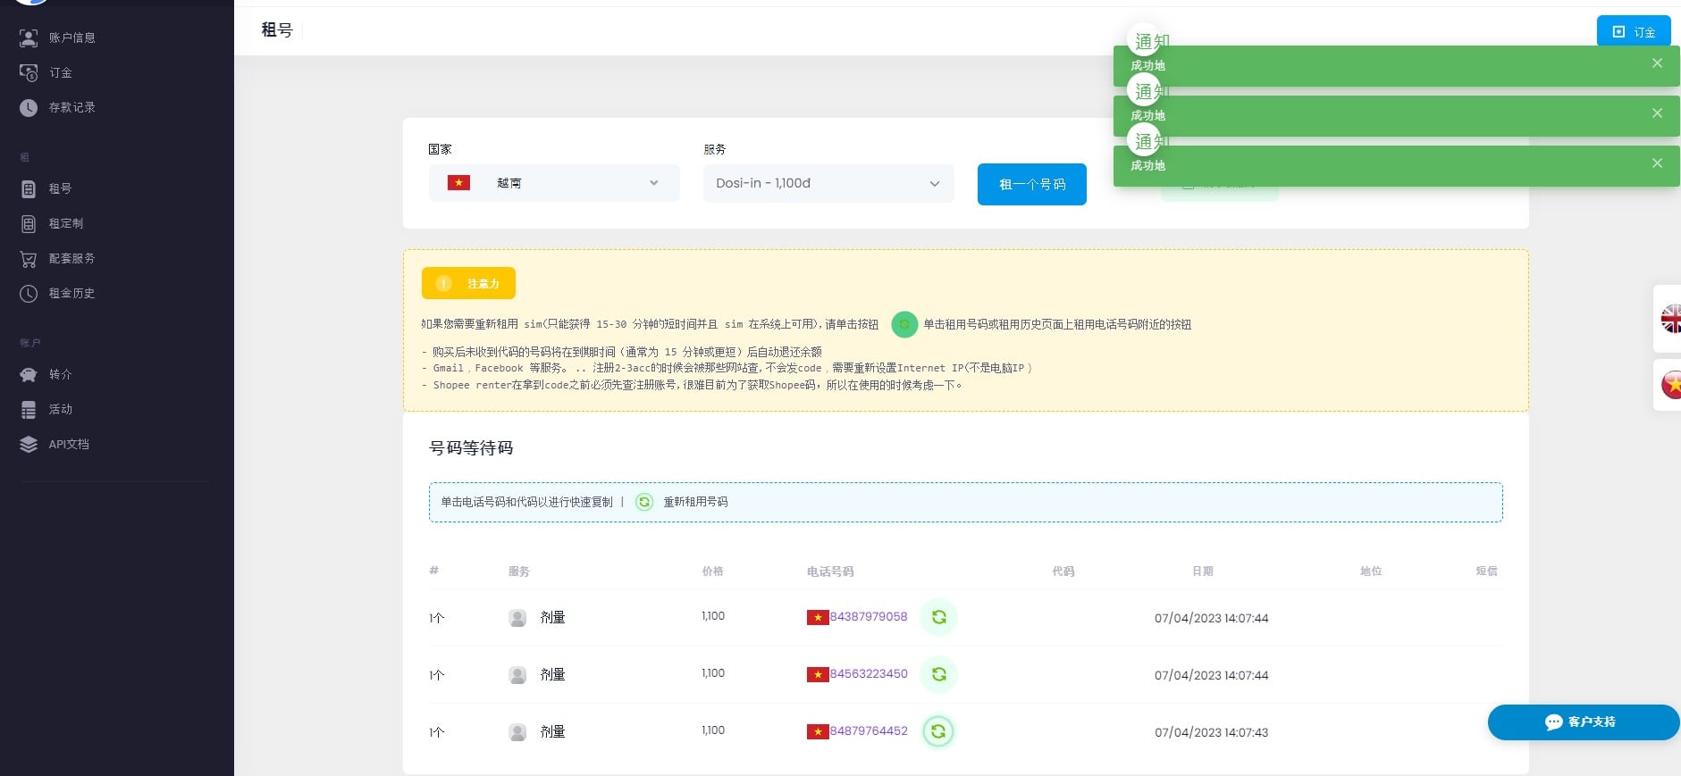Expand the Dosi-in service dropdown
The width and height of the screenshot is (1681, 776).
pyautogui.click(x=828, y=183)
